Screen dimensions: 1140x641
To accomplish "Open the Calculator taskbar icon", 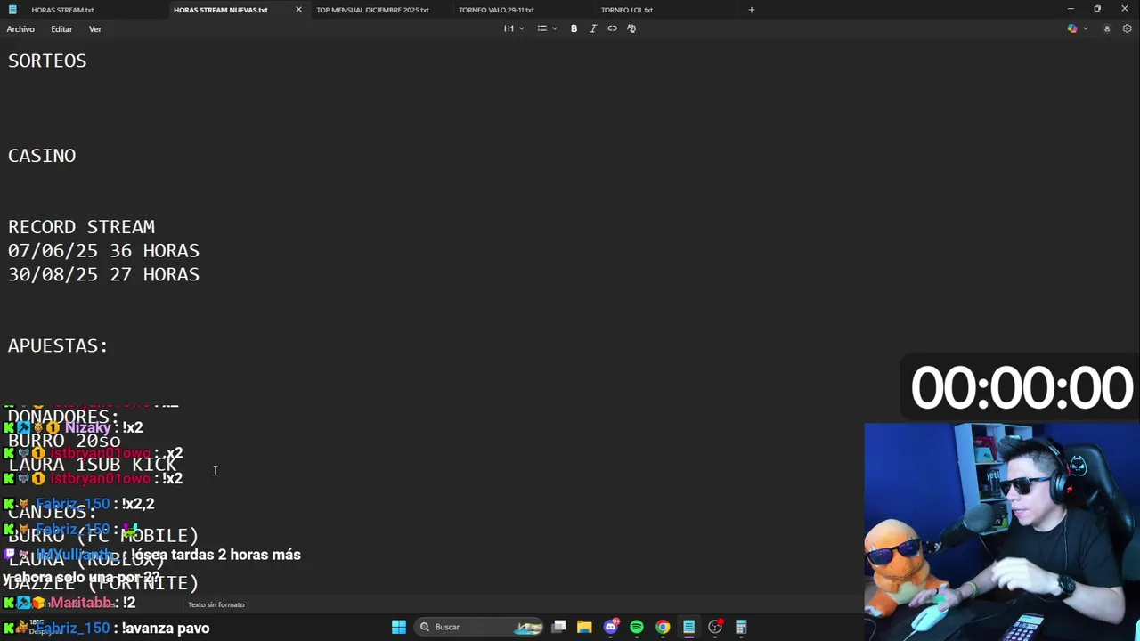I will click(741, 627).
